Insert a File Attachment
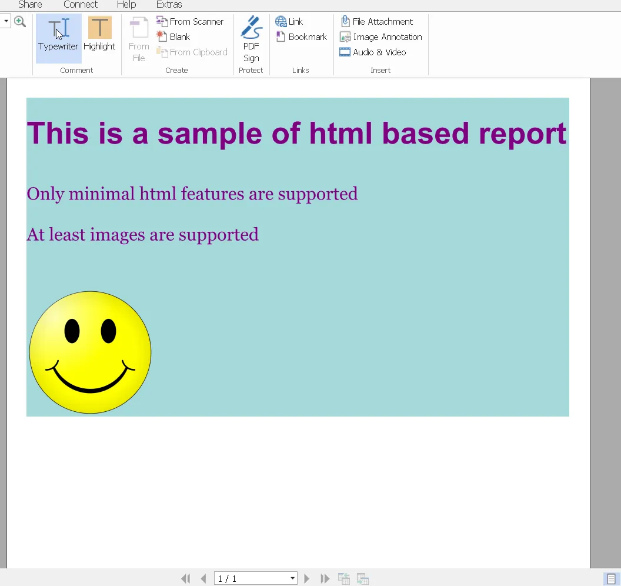The width and height of the screenshot is (621, 586). pos(376,21)
